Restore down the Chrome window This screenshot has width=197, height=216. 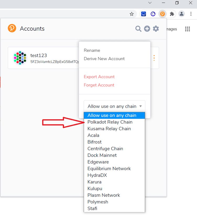[x=177, y=3]
